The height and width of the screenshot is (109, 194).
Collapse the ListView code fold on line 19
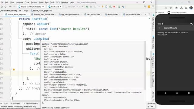click(11, 39)
